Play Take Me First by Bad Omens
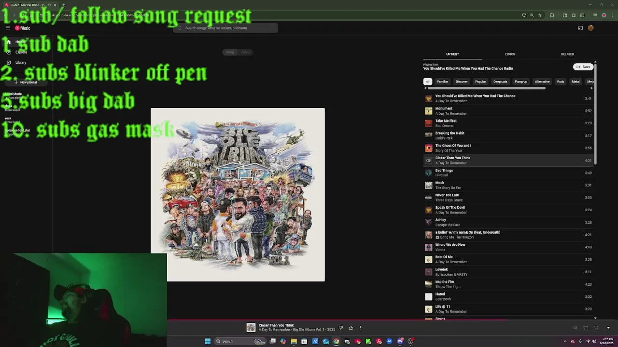618x347 pixels. click(x=508, y=123)
